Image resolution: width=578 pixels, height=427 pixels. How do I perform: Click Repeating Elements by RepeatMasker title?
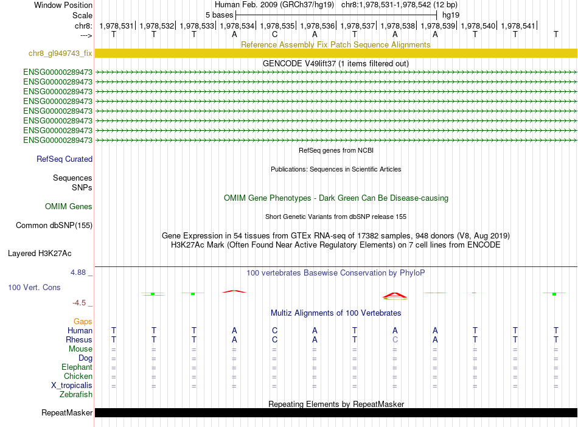[336, 404]
